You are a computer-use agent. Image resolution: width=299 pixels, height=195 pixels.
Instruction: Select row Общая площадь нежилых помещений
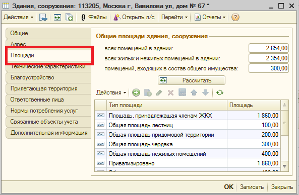[x=188, y=154]
